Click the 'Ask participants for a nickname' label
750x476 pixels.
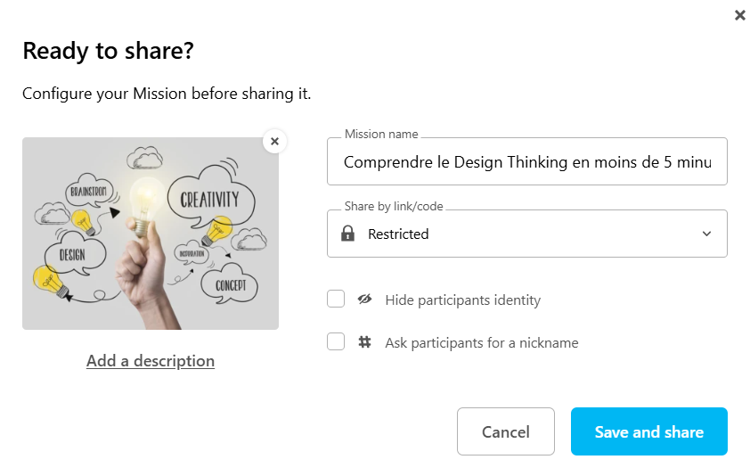tap(481, 342)
